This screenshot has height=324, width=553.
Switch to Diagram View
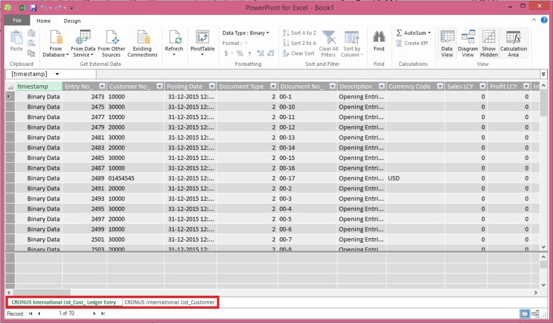pos(468,42)
